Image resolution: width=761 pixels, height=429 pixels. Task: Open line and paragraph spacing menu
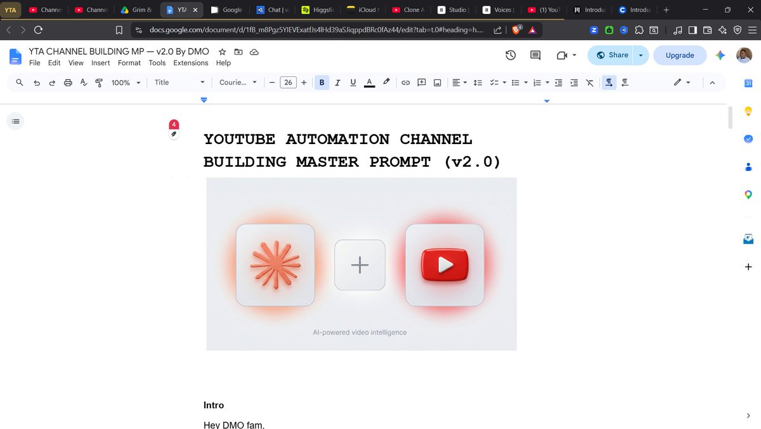(x=478, y=82)
